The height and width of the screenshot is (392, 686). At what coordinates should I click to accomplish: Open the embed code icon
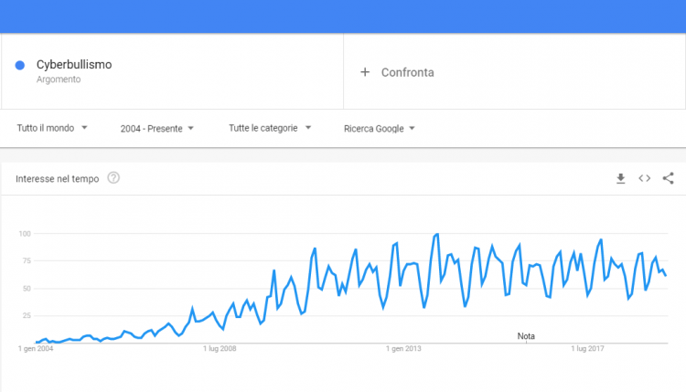click(x=644, y=178)
